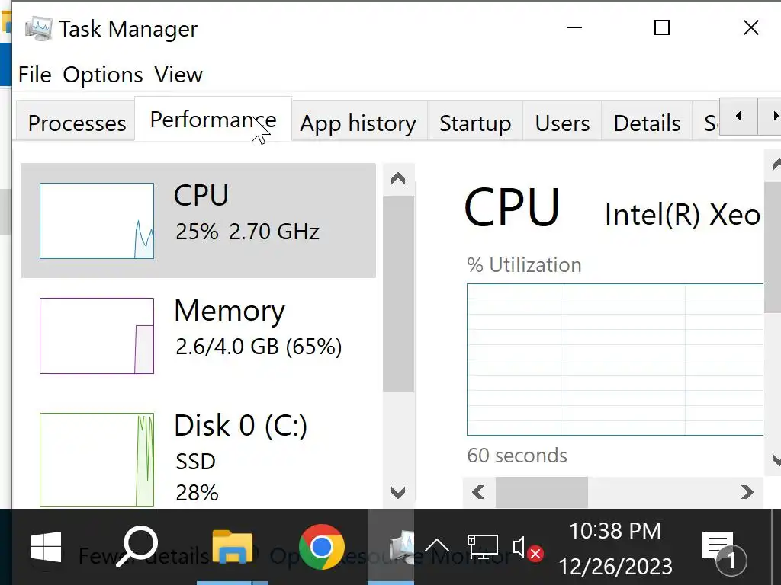Viewport: 781px width, 585px height.
Task: Show hidden system tray icons chevron
Action: (x=437, y=546)
